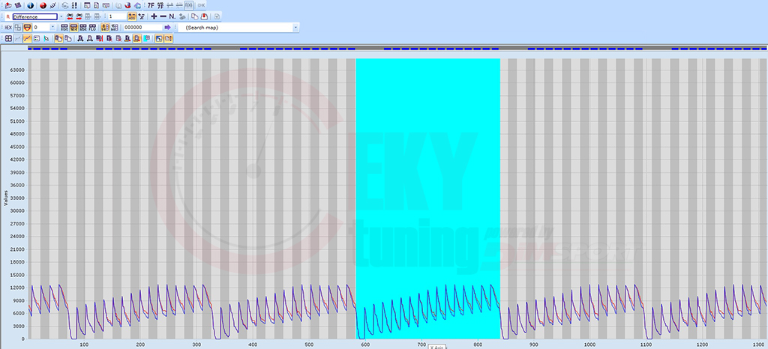Click the 7F toolbar icon
This screenshot has width=768, height=349.
(151, 5)
